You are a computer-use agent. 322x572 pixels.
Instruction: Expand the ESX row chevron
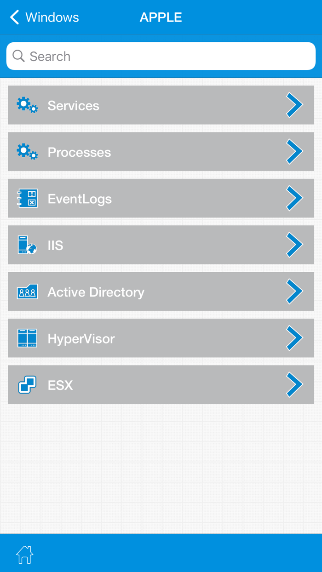(295, 385)
